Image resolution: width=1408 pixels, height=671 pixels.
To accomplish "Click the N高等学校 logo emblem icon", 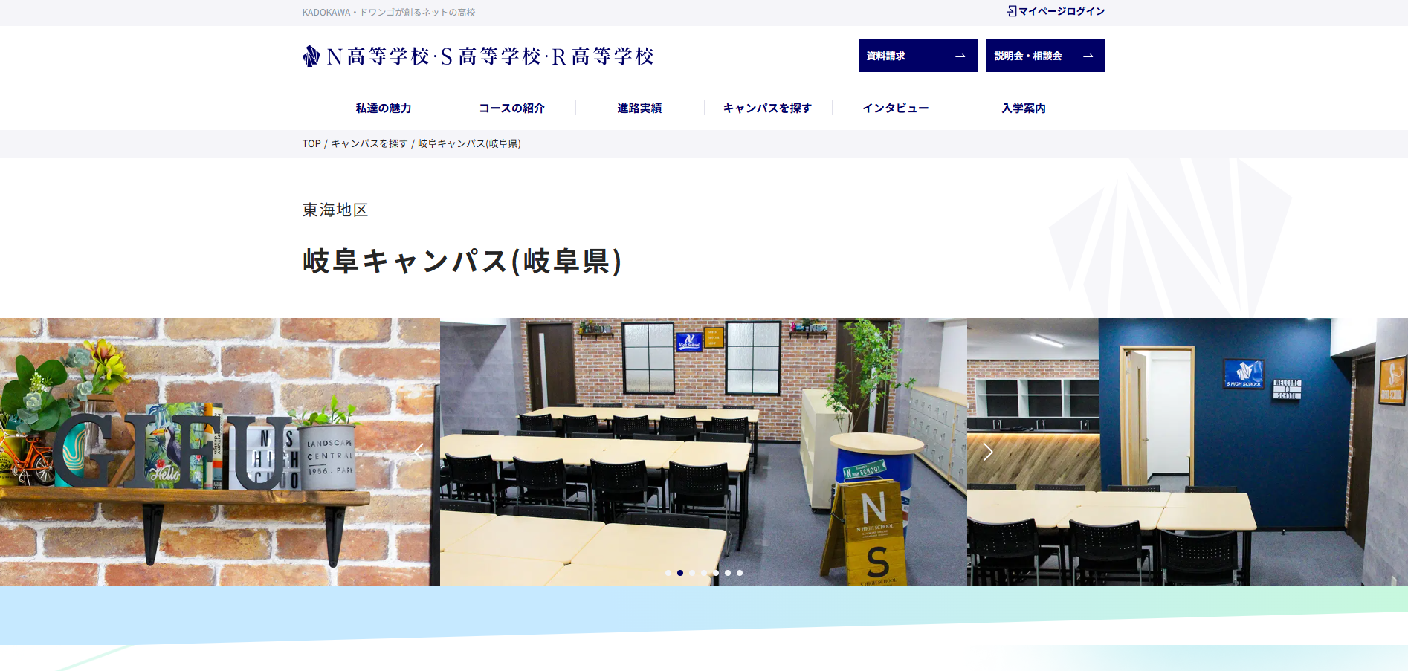I will coord(311,56).
